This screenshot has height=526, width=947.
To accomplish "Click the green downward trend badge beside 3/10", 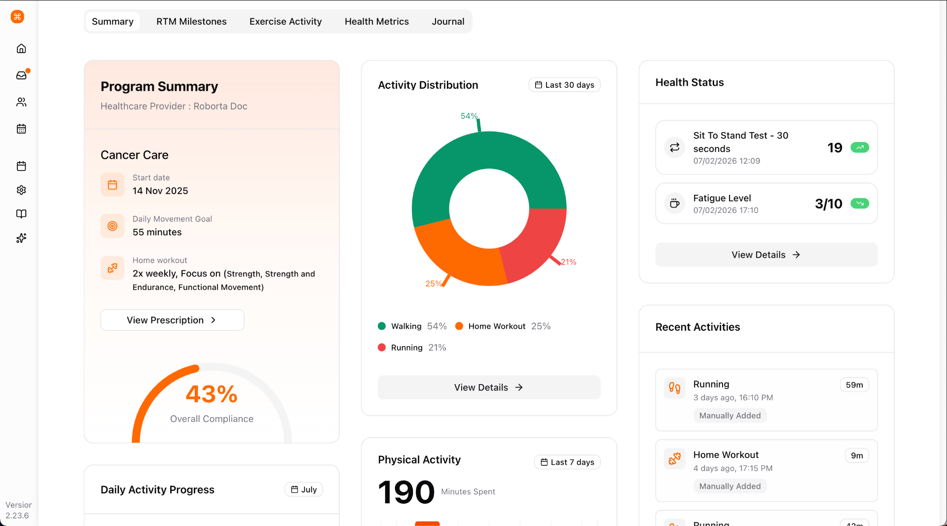I will coord(860,204).
